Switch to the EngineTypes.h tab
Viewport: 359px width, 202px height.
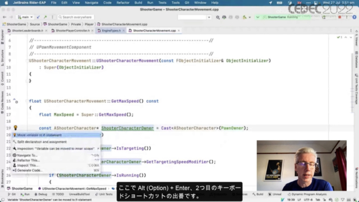pos(111,30)
